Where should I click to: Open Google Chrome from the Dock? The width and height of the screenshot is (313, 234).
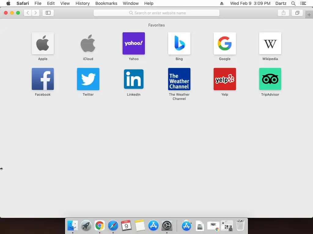(x=100, y=226)
